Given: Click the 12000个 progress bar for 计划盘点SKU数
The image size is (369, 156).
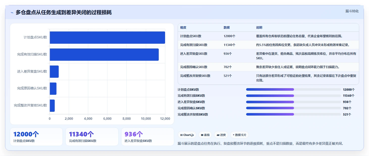Looking at the screenshot, I should (x=294, y=89).
